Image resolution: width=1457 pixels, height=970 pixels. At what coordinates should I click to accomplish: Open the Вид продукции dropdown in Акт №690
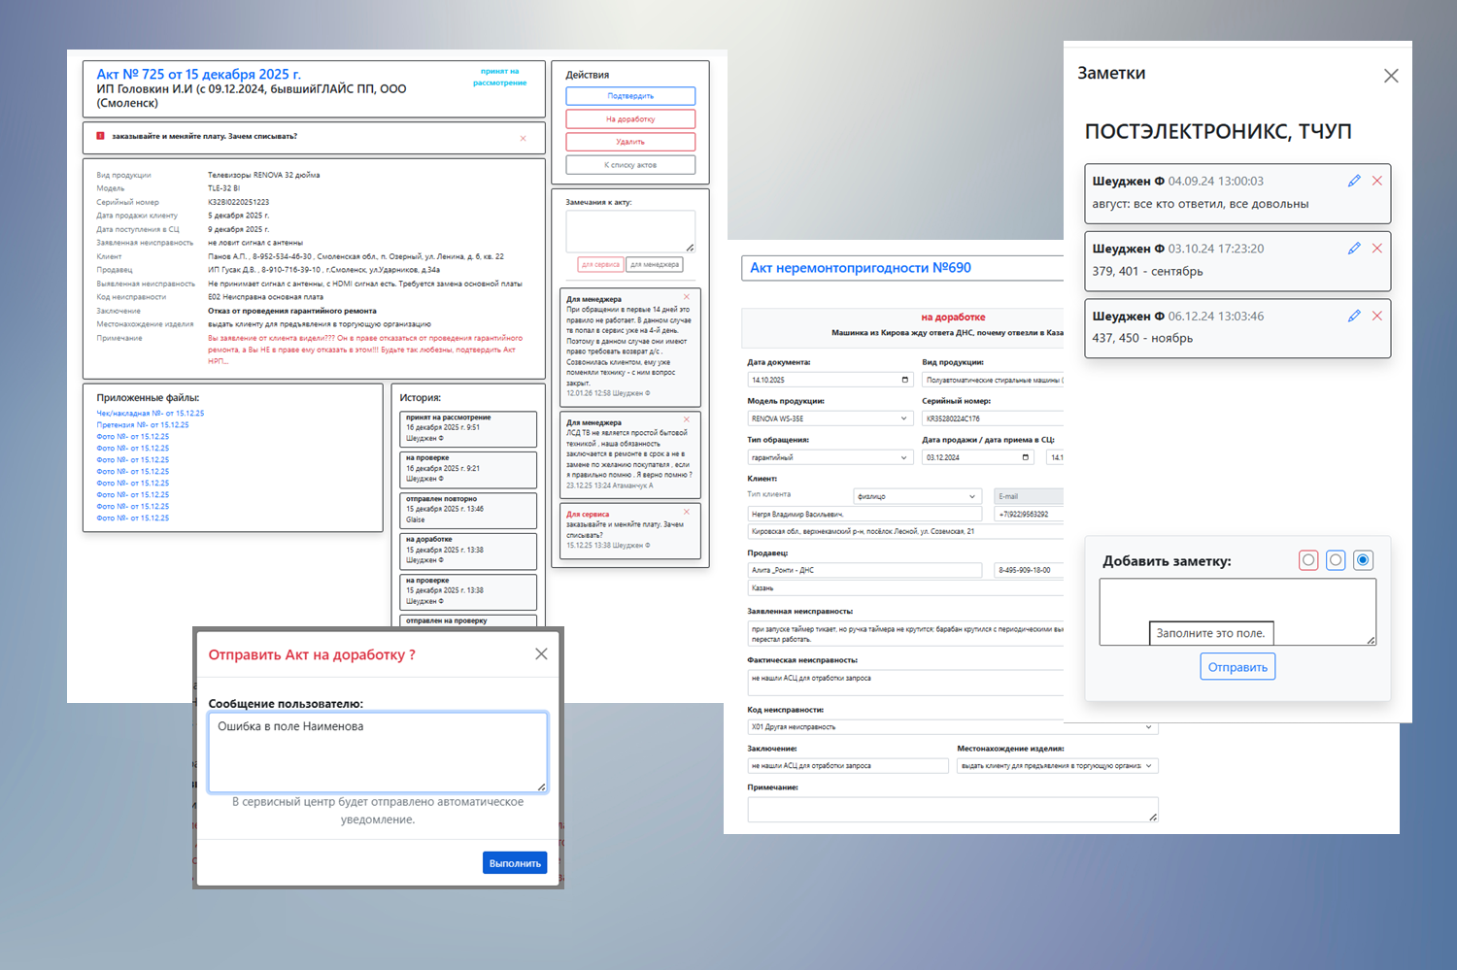993,380
